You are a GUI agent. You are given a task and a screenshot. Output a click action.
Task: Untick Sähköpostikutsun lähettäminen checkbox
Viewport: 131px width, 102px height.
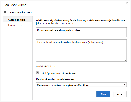(x=37, y=73)
